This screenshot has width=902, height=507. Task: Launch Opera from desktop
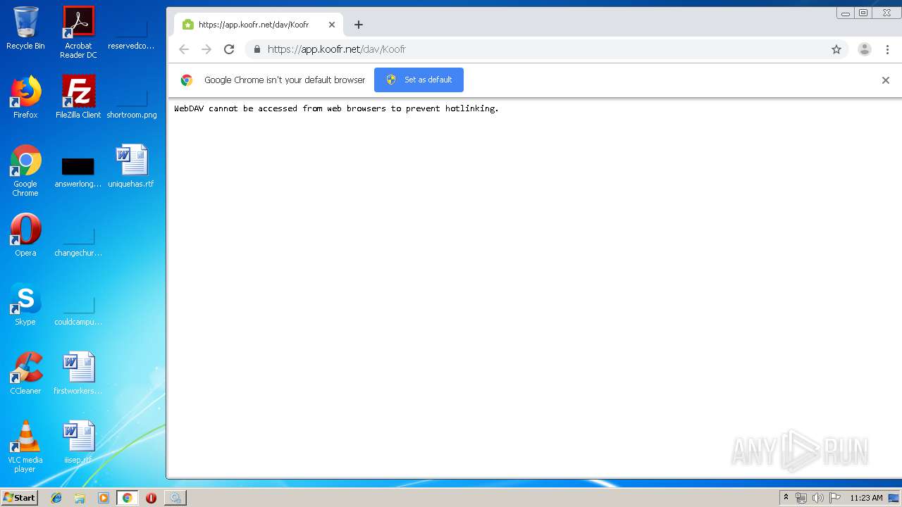tap(25, 235)
